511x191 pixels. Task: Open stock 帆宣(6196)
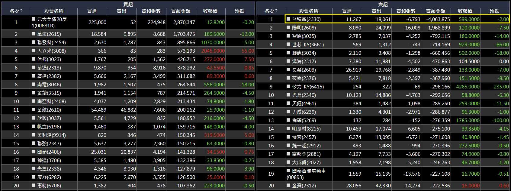point(49,127)
